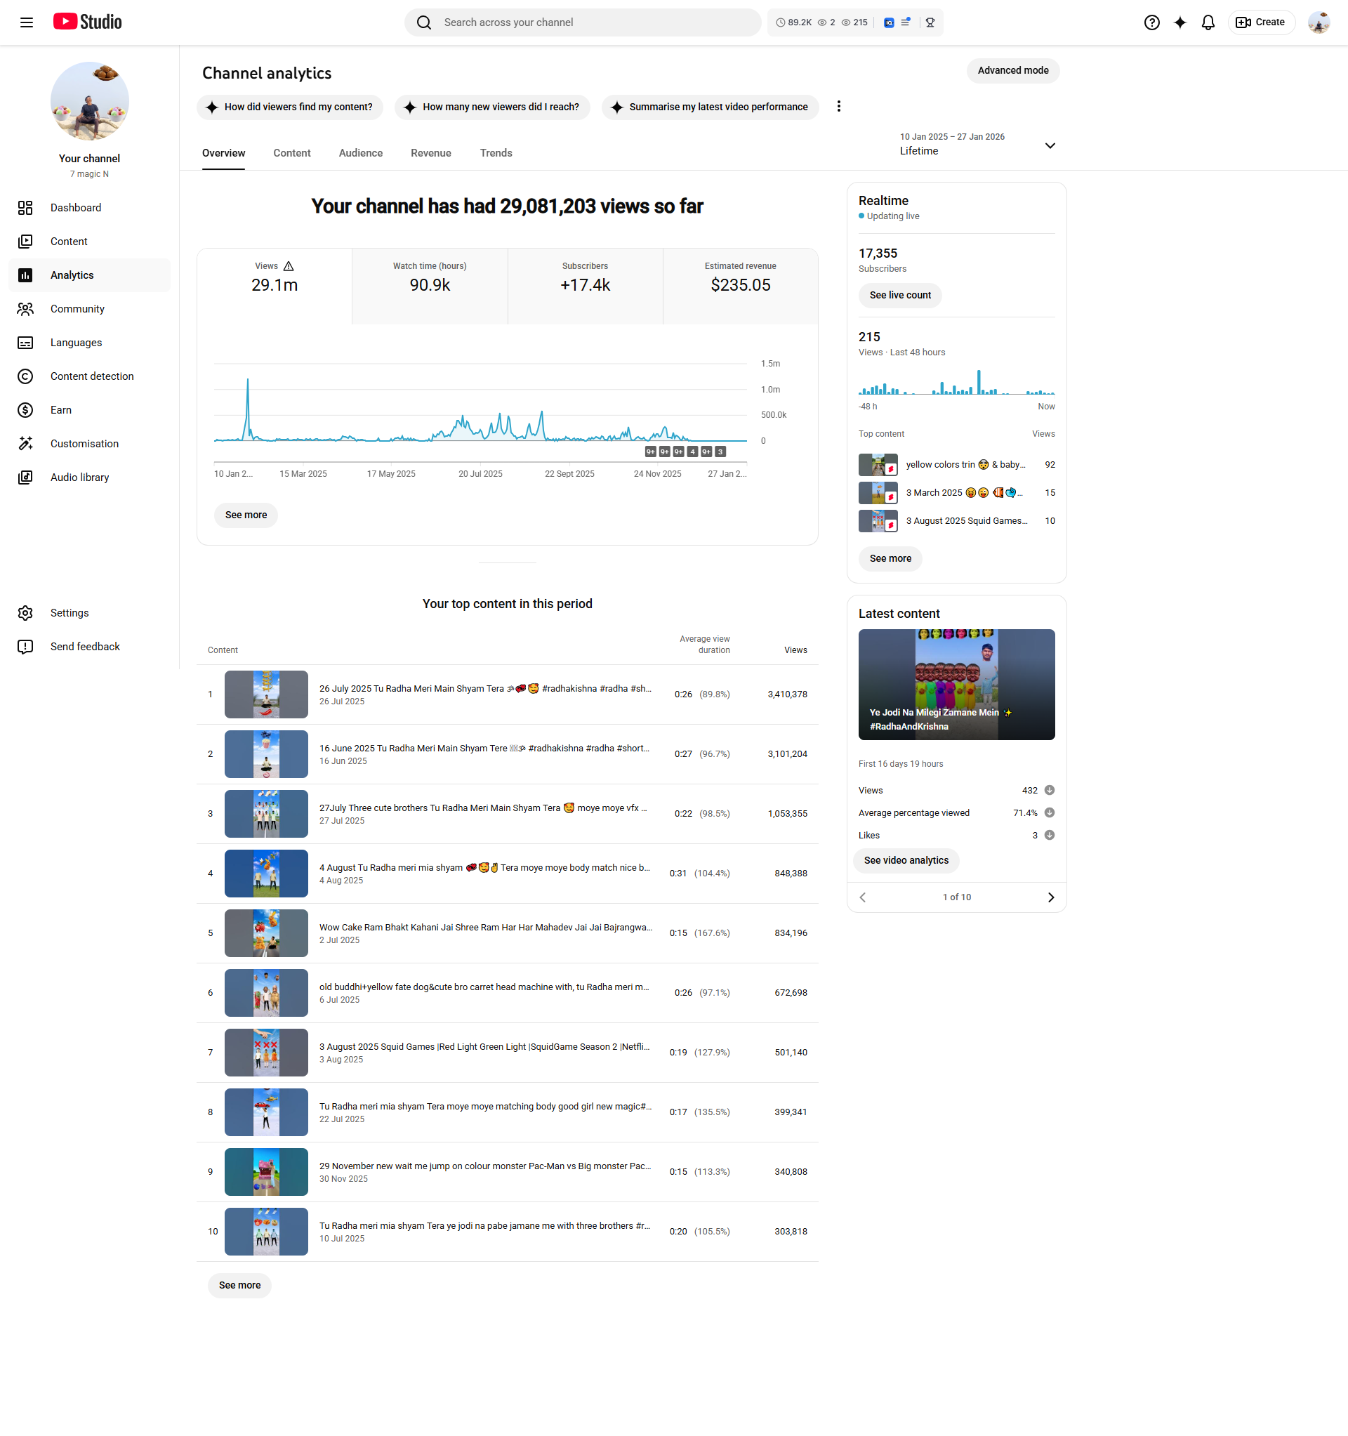The image size is (1348, 1436).
Task: Open Content detection in sidebar
Action: [x=92, y=376]
